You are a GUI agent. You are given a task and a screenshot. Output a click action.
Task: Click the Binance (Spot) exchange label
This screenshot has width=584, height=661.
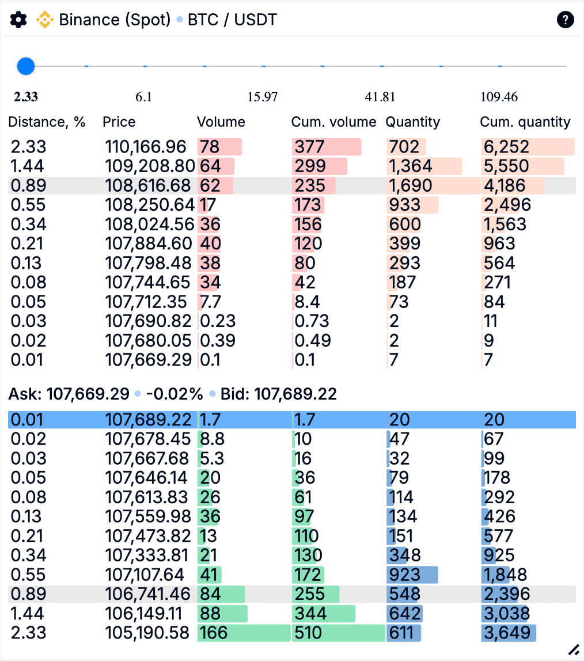coord(115,20)
